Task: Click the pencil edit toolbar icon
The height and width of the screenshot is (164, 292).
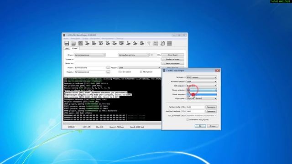Action: click(x=162, y=43)
